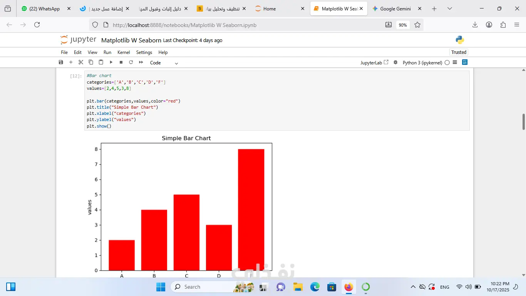
Task: Open the Settings menu
Action: tap(144, 52)
